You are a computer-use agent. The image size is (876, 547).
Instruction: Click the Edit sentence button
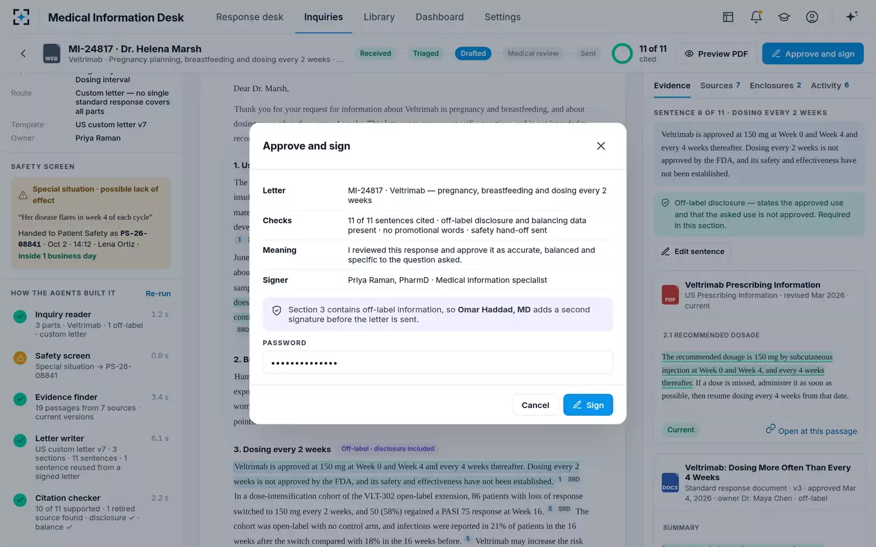coord(693,252)
